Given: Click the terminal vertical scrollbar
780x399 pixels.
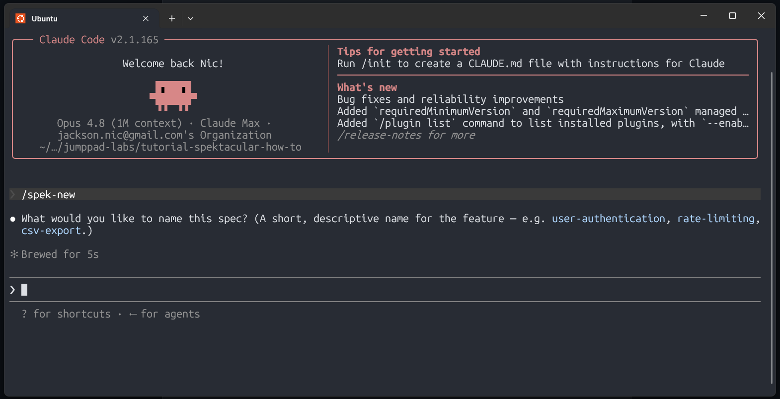Looking at the screenshot, I should (x=772, y=228).
